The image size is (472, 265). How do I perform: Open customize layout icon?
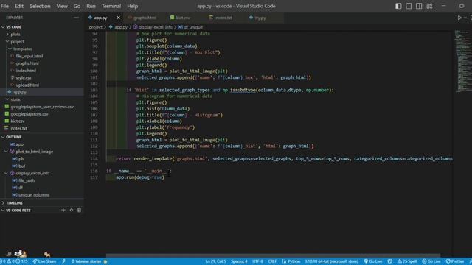click(429, 6)
